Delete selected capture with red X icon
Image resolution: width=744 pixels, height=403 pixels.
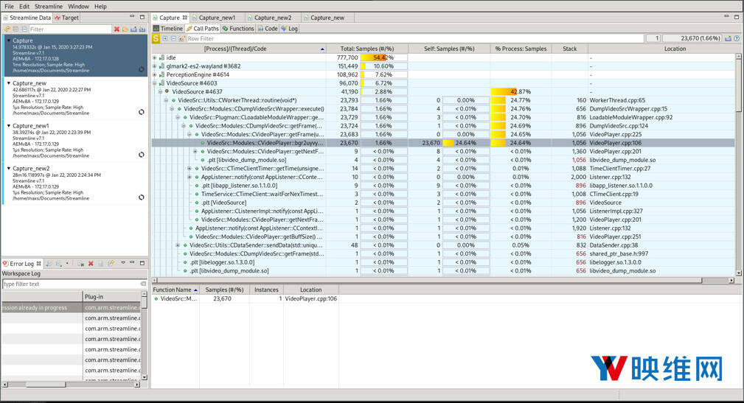coord(117,29)
